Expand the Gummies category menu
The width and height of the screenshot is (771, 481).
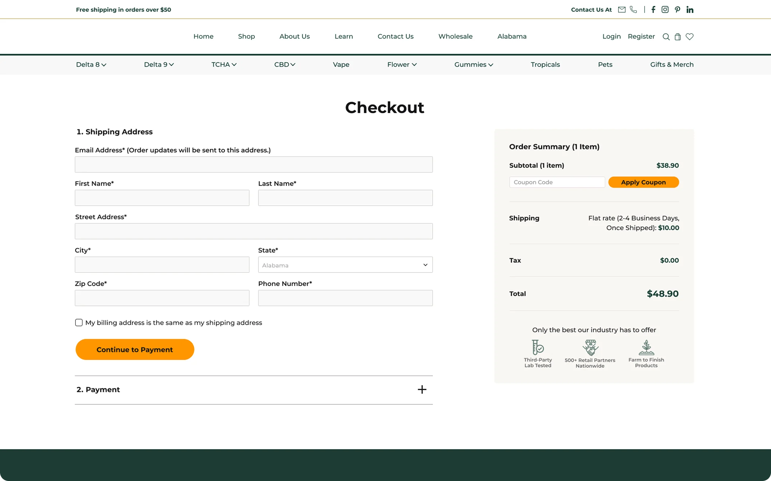click(474, 64)
